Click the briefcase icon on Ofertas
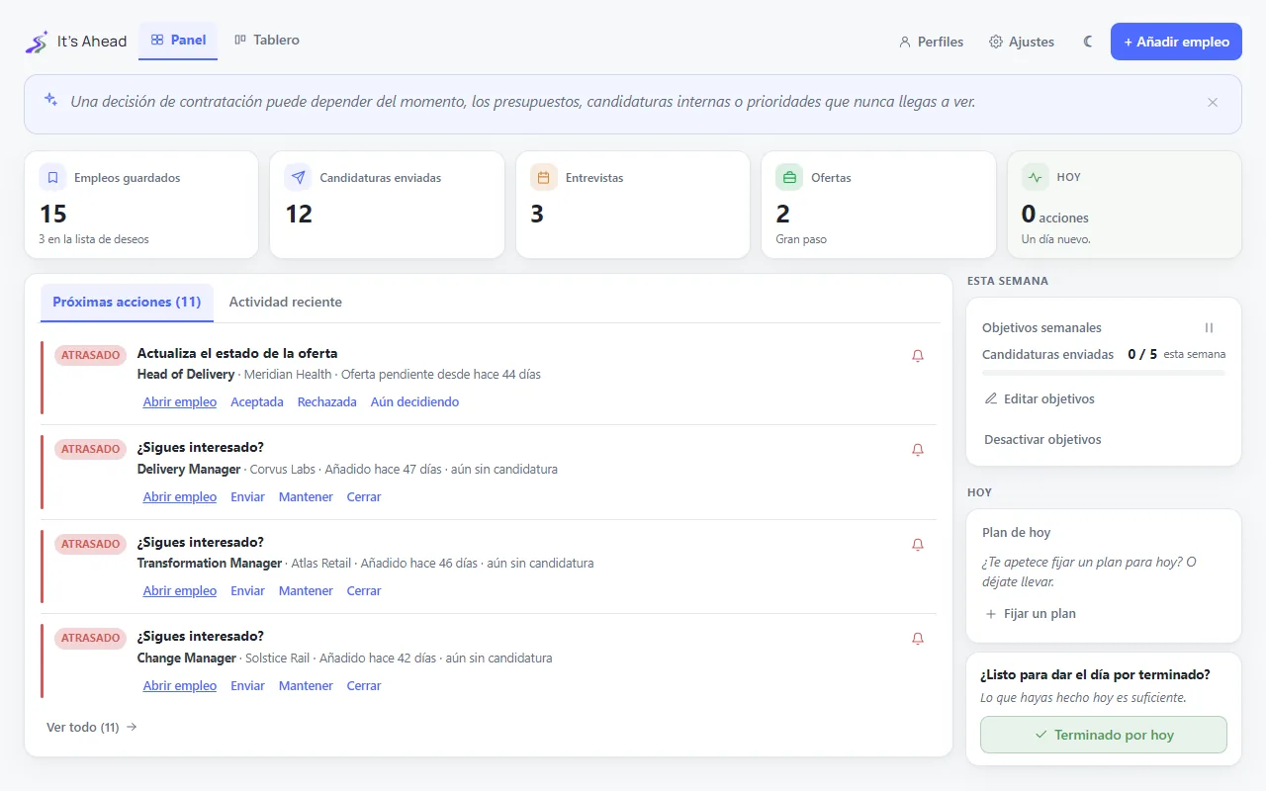This screenshot has width=1266, height=791. pyautogui.click(x=789, y=178)
